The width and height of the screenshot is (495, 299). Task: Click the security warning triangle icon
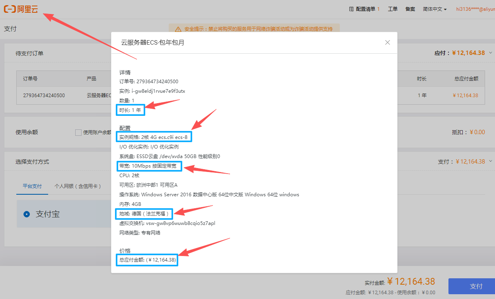click(x=177, y=29)
